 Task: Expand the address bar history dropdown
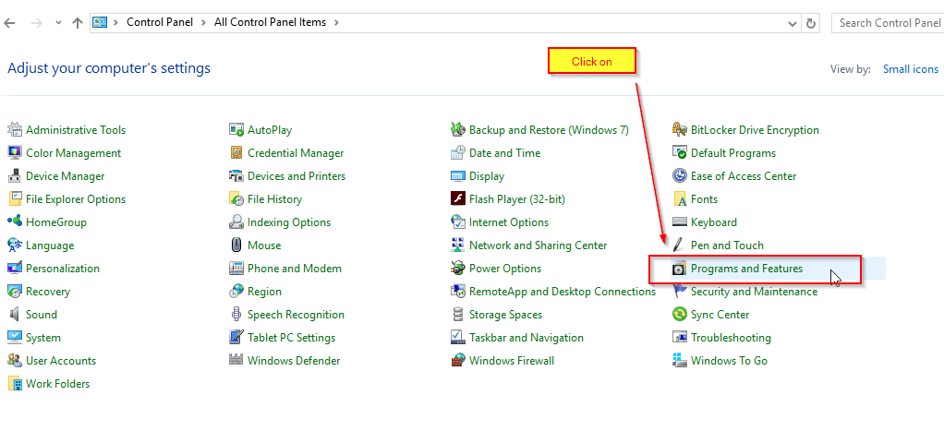793,23
